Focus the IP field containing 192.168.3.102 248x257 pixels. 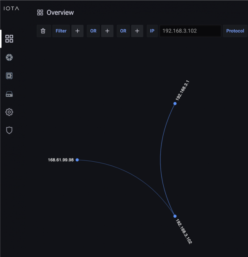[x=190, y=31]
